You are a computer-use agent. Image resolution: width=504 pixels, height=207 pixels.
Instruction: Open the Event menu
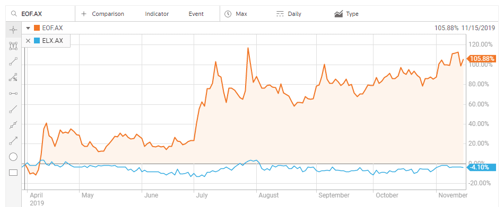(196, 14)
